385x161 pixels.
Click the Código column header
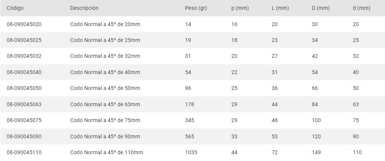[x=15, y=8]
